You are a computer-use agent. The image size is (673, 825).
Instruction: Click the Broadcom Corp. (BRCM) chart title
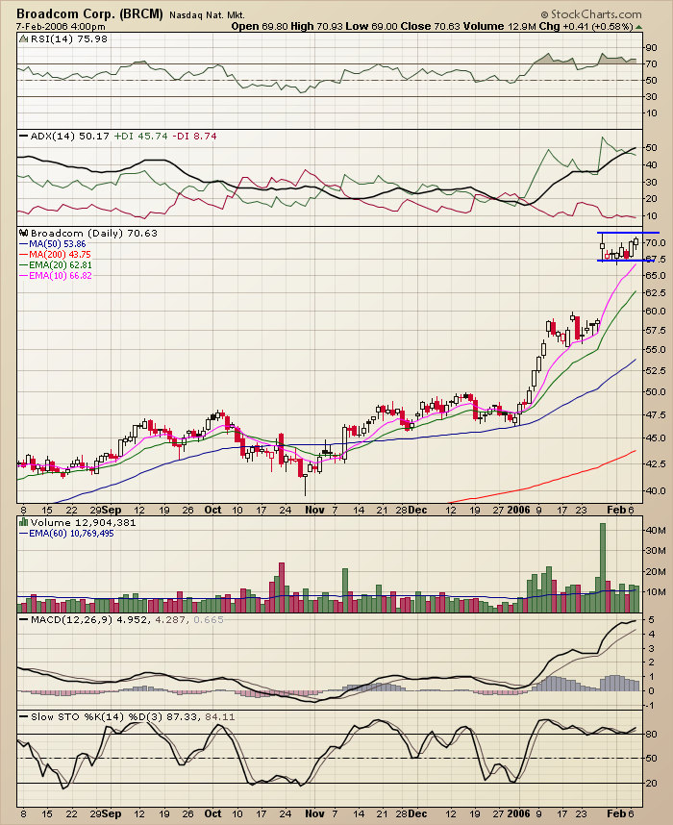[x=89, y=14]
